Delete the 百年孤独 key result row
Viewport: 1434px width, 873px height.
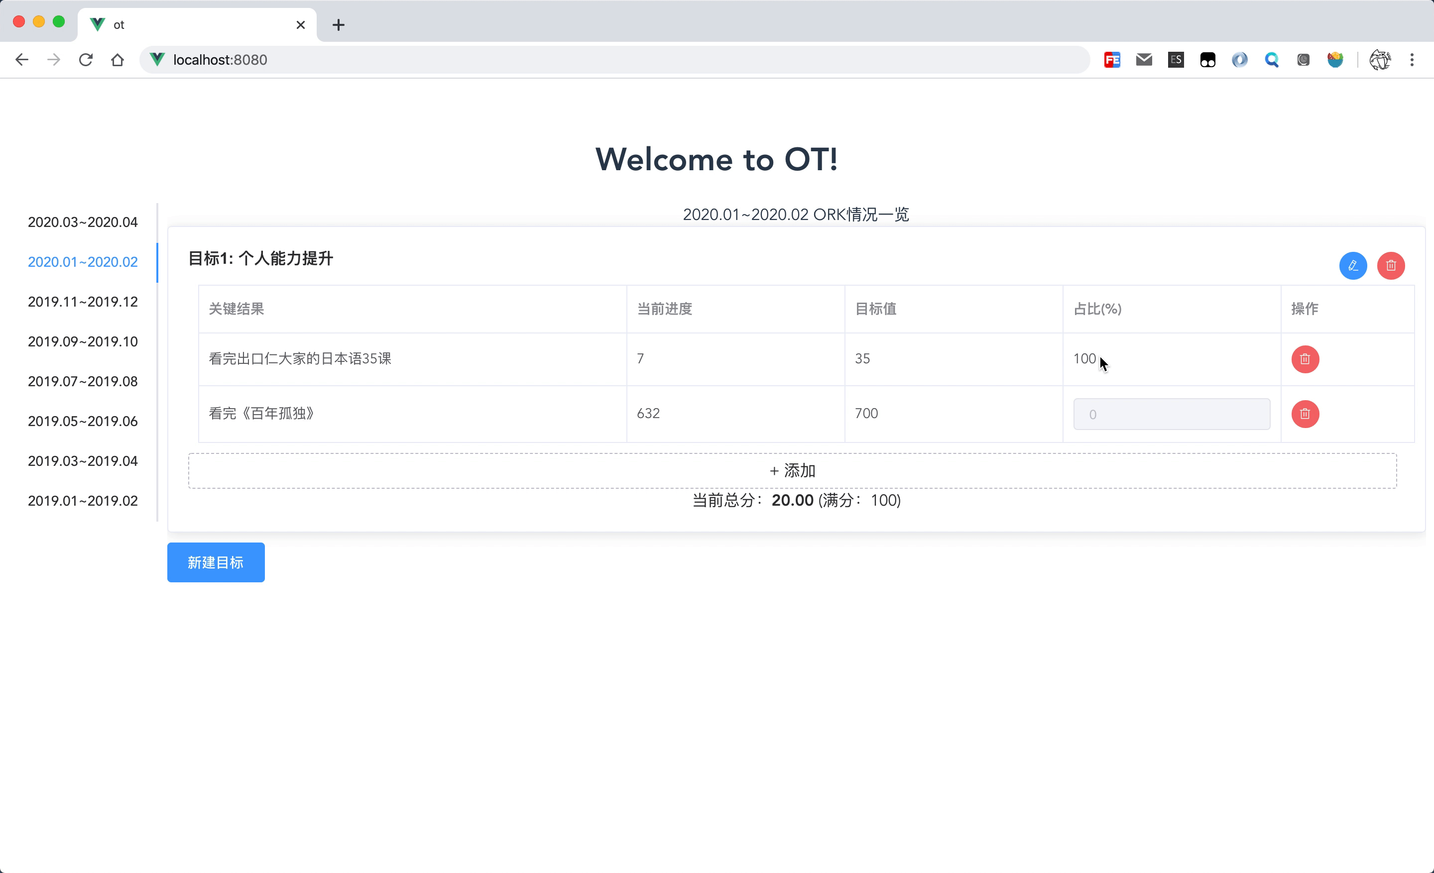pyautogui.click(x=1305, y=414)
